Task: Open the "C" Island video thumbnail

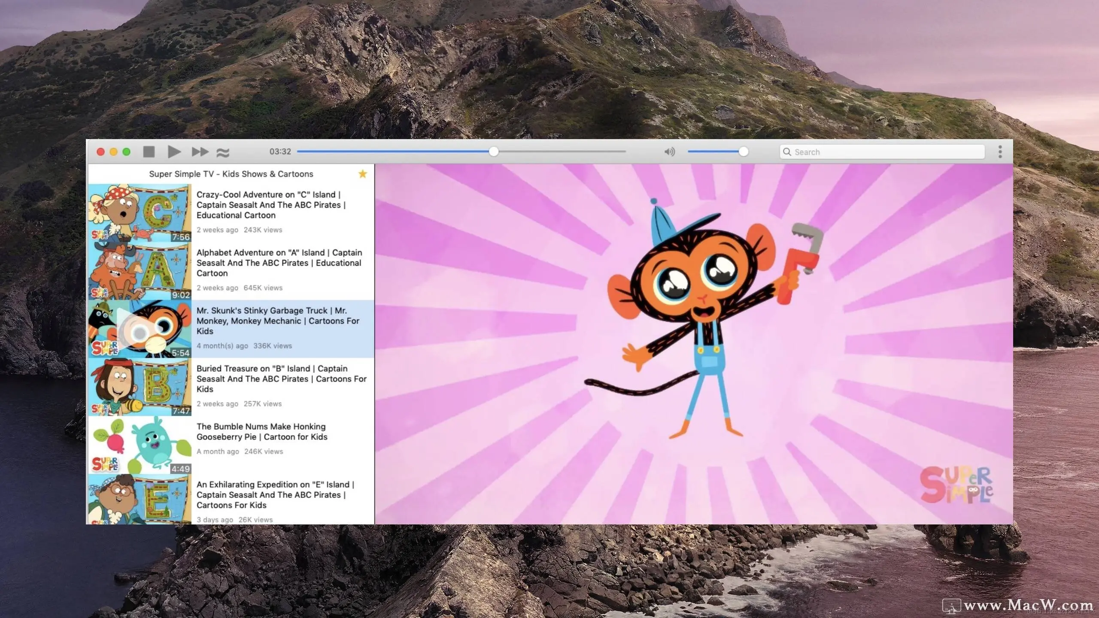Action: click(x=140, y=213)
